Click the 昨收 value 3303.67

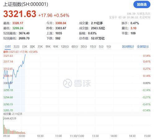coord(61,28)
